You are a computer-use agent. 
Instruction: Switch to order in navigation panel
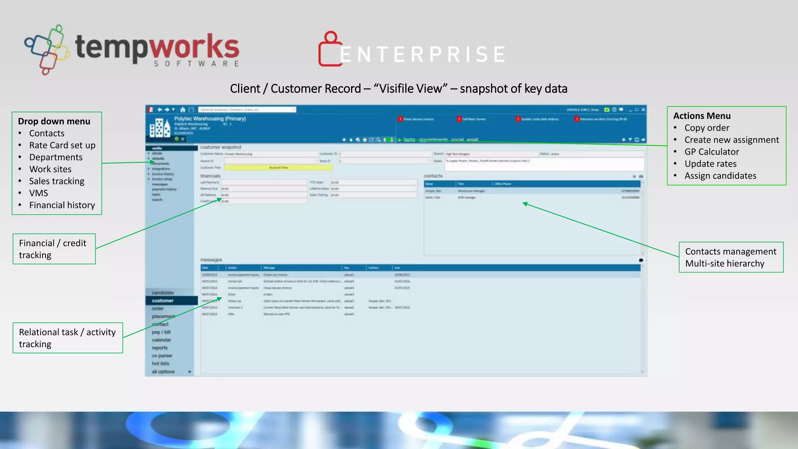click(x=158, y=308)
